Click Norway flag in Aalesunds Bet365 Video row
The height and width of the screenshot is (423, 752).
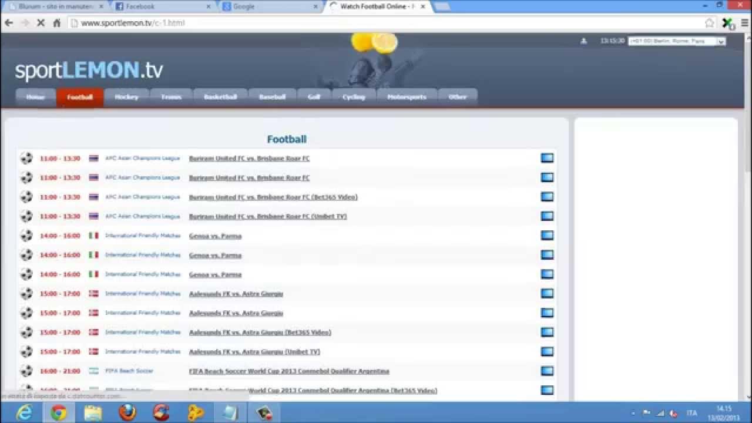point(93,332)
